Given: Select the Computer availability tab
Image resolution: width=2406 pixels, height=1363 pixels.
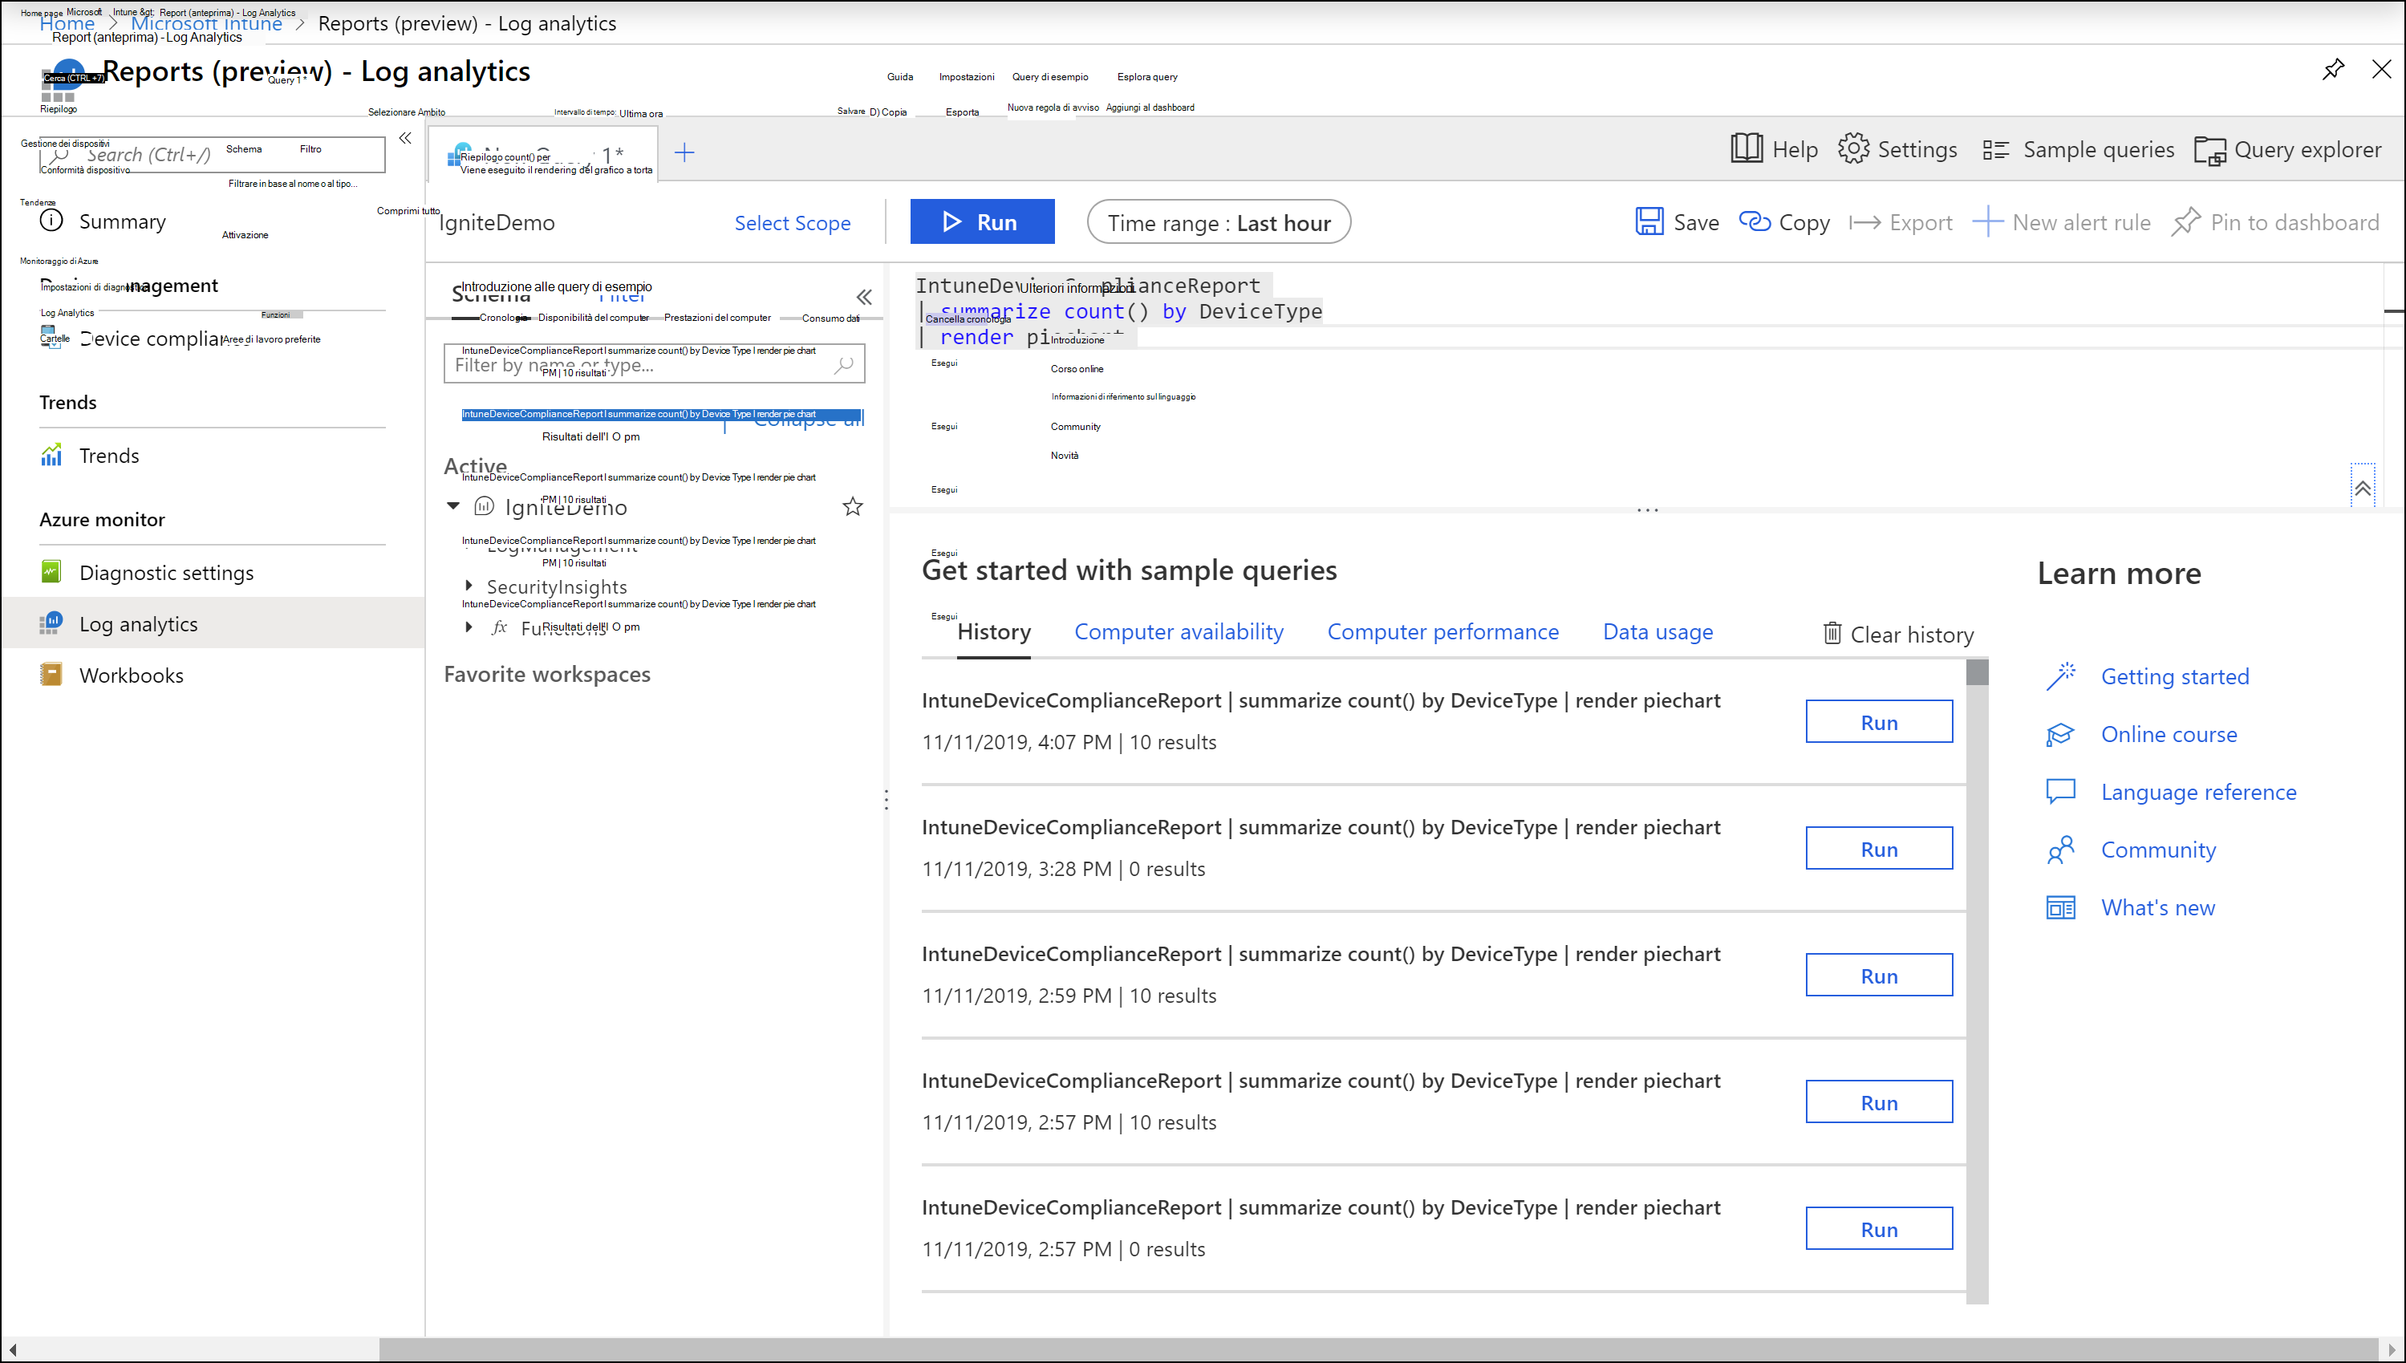Looking at the screenshot, I should point(1179,631).
